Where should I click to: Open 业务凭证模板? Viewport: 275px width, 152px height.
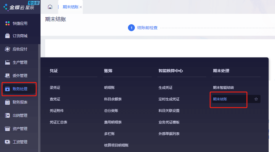coord(169,122)
